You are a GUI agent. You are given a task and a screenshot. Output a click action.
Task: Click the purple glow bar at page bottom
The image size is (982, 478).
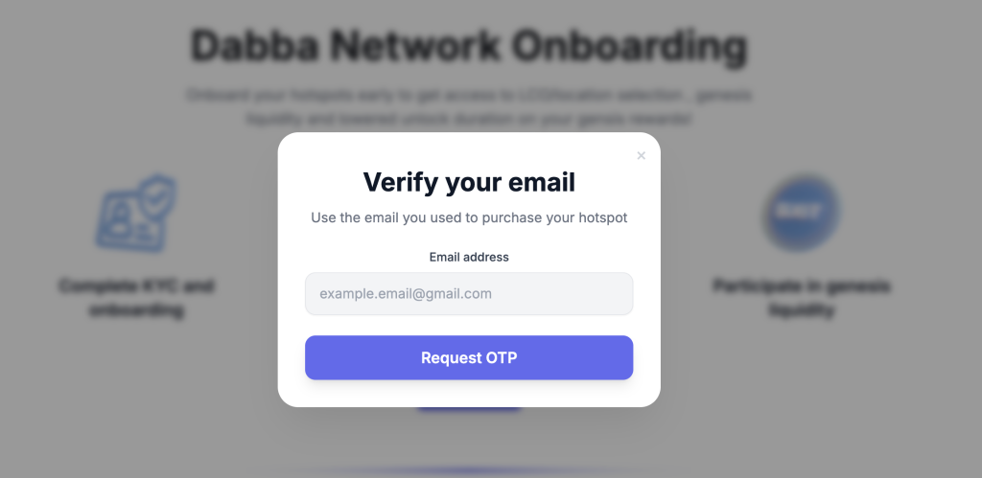(468, 470)
